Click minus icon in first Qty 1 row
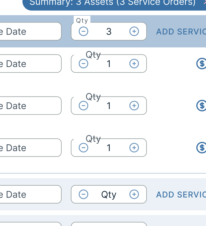The height and width of the screenshot is (226, 206). tap(83, 63)
